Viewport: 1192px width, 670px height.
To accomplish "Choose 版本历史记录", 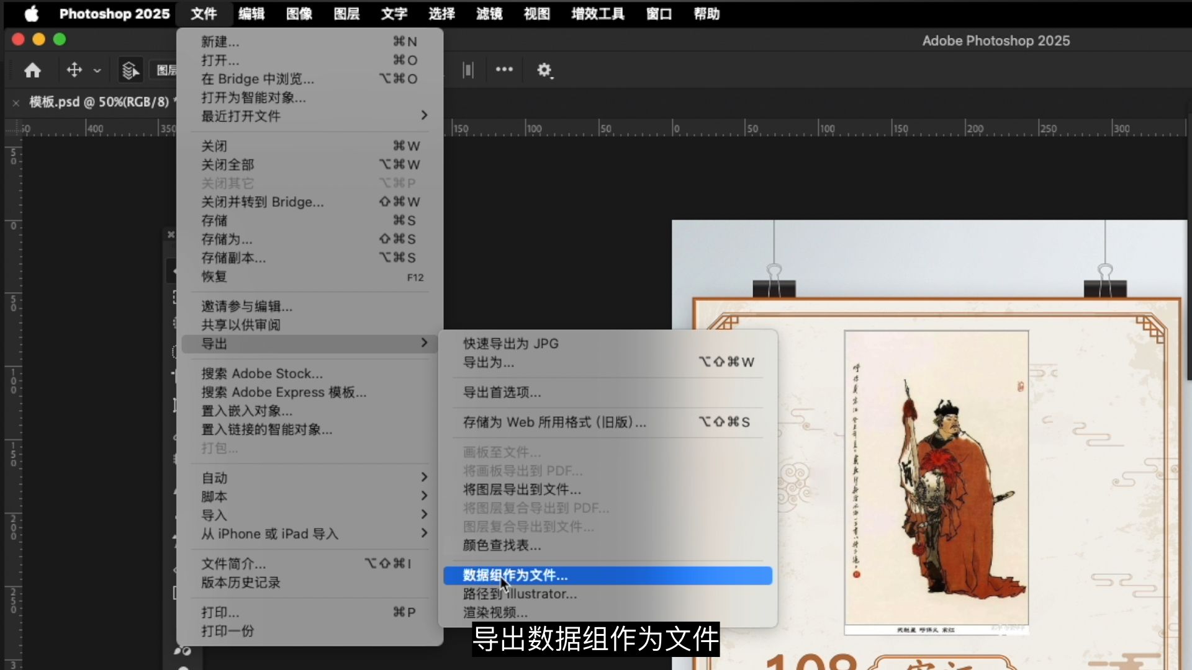I will tap(310, 582).
